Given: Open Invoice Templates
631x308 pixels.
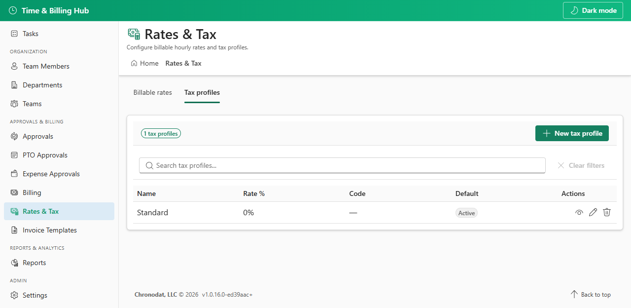Looking at the screenshot, I should 59,230.
